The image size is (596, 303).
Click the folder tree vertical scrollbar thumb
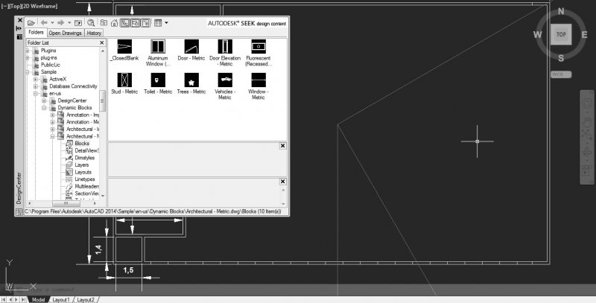(102, 101)
